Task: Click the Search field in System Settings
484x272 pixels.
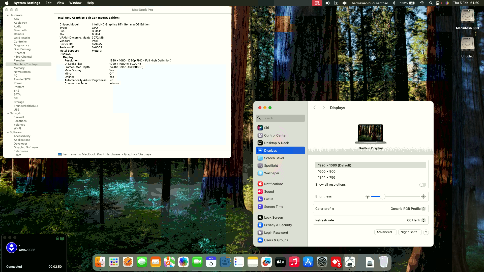Action: pyautogui.click(x=280, y=118)
